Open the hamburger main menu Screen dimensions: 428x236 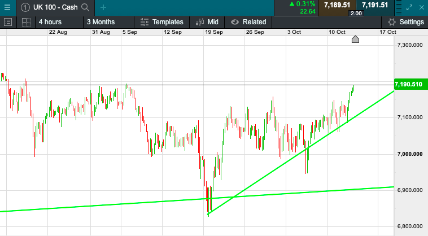coord(7,7)
